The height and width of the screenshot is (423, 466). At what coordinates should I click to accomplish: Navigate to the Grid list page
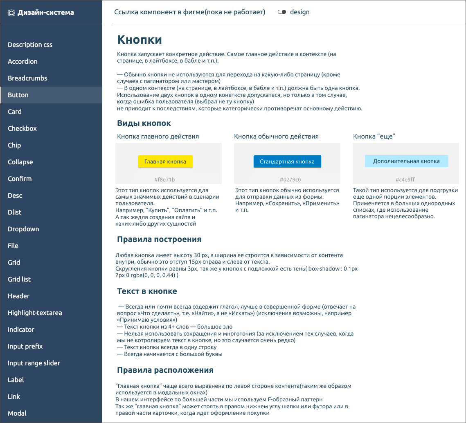pyautogui.click(x=51, y=280)
